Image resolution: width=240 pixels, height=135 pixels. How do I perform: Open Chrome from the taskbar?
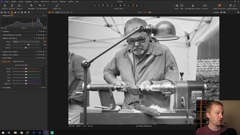coord(21,133)
